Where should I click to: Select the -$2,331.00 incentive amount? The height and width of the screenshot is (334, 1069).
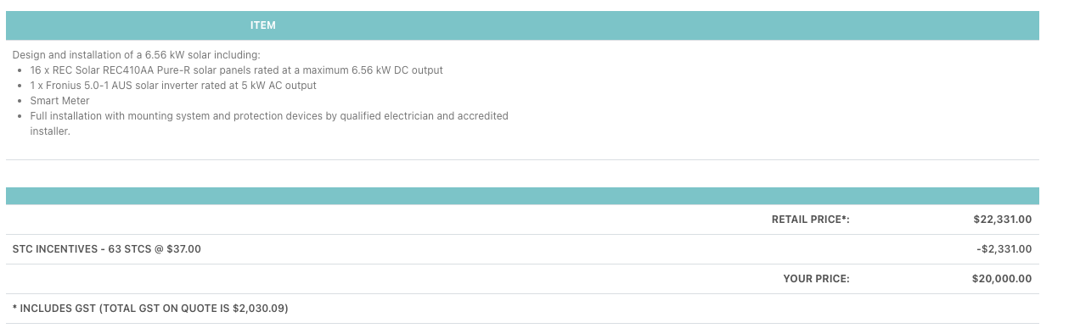1004,249
